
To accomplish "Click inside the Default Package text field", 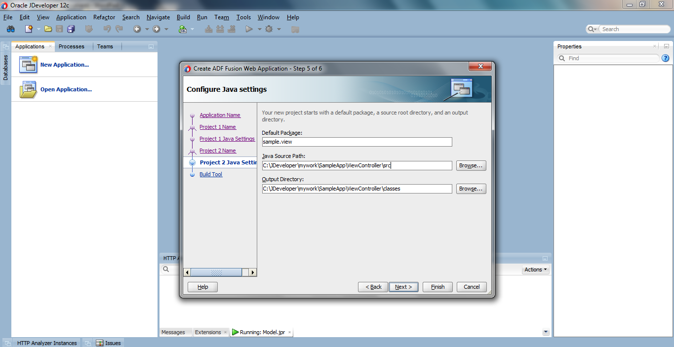I will coord(357,142).
